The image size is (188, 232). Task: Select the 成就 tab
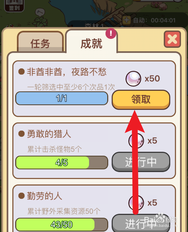[x=91, y=42]
